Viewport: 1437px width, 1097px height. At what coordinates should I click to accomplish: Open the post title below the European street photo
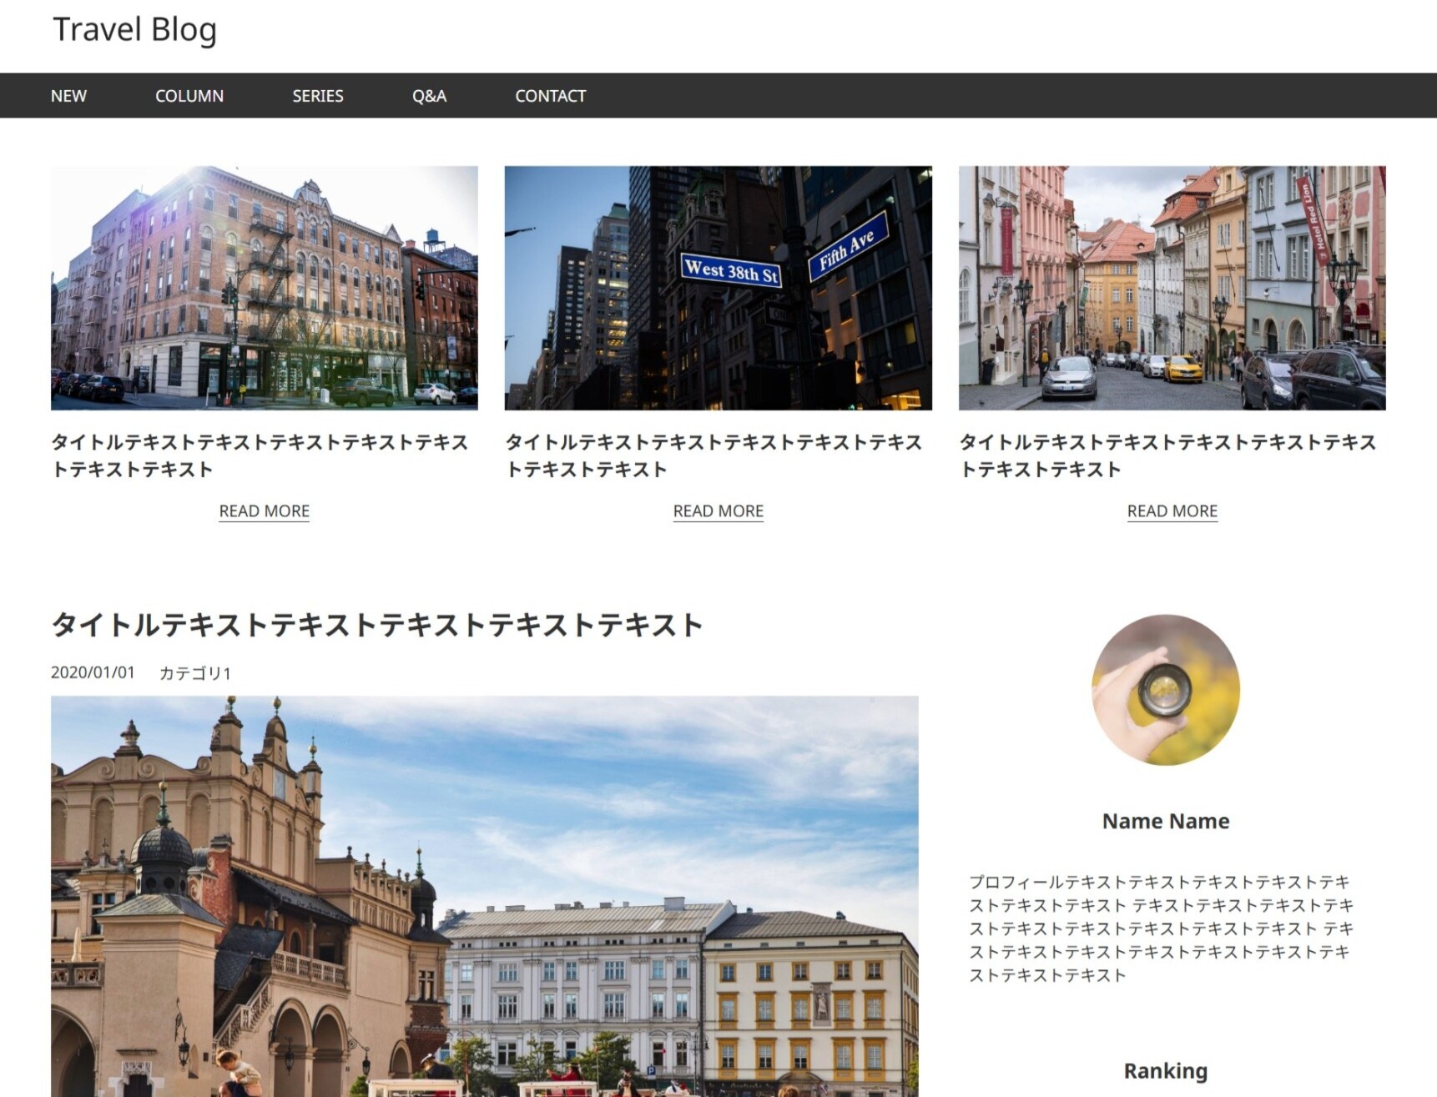pos(1167,455)
